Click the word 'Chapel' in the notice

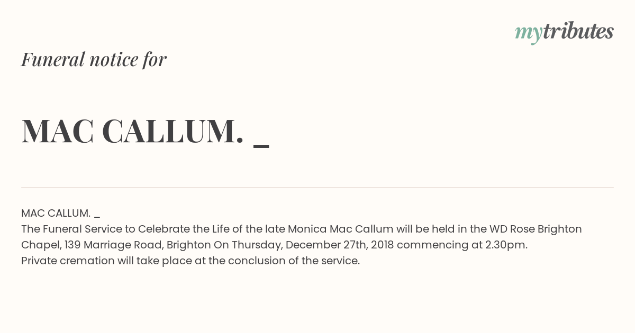[x=41, y=245]
